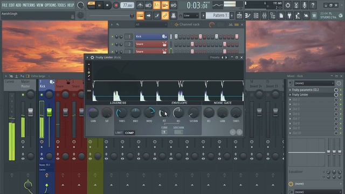Click the Kick mixer track volume fader

49,112
